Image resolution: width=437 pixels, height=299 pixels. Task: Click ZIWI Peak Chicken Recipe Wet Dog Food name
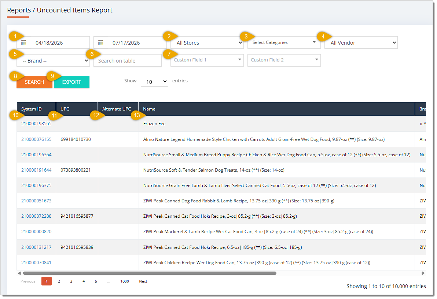[257, 262]
